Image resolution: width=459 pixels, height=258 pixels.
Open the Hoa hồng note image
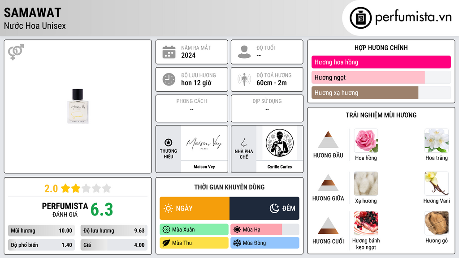(x=366, y=141)
